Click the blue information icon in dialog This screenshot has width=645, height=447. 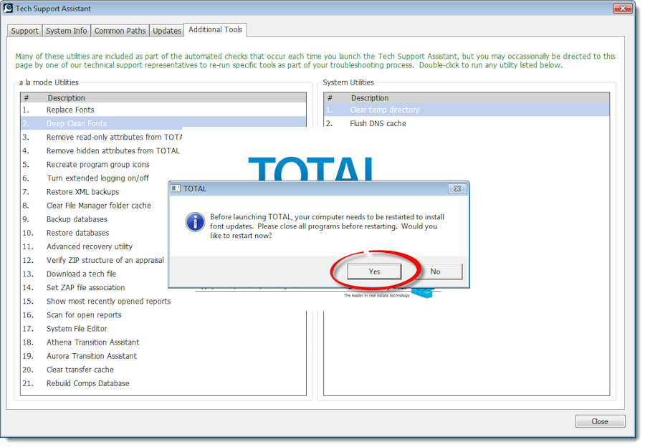click(x=195, y=222)
